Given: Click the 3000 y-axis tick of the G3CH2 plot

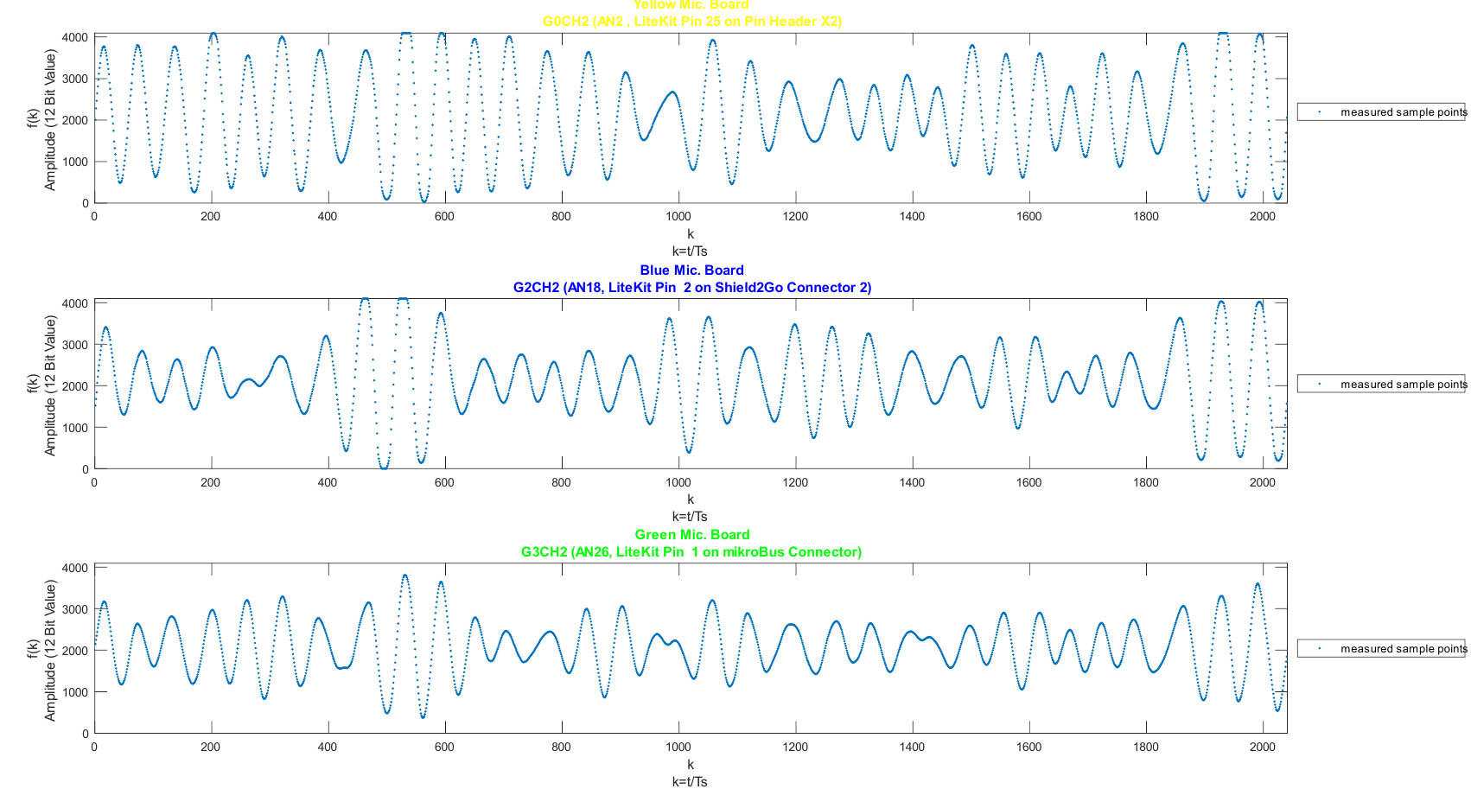Looking at the screenshot, I should 75,609.
